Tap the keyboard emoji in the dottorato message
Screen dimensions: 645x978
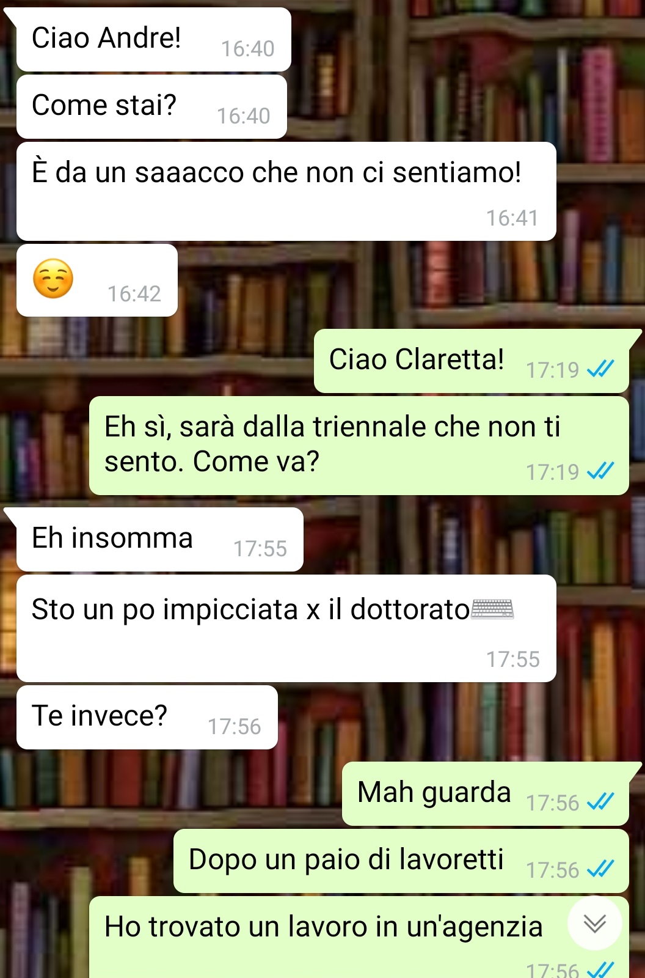[x=492, y=609]
